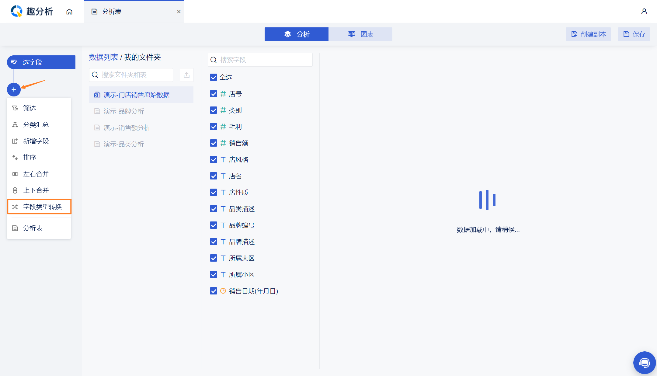Open the customer support chat bubble
The height and width of the screenshot is (376, 657).
[x=644, y=363]
